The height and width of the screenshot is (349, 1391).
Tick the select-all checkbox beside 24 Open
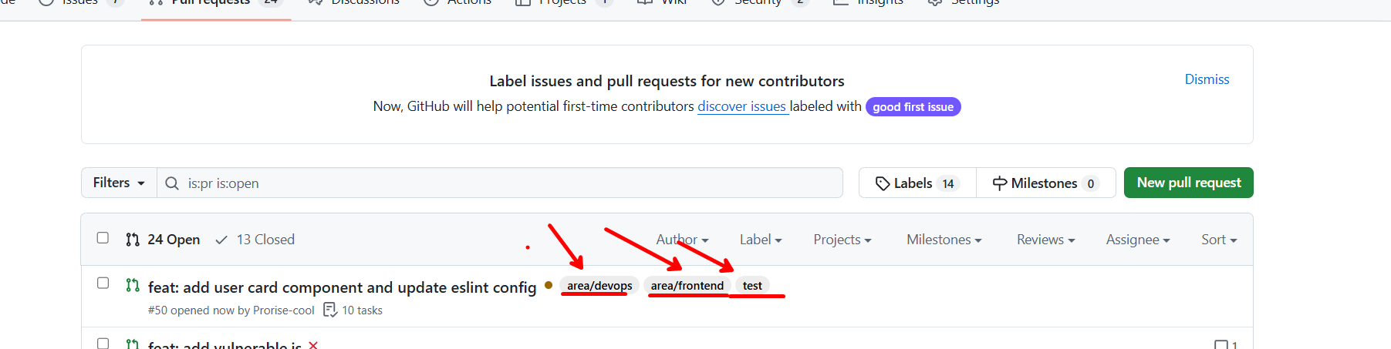coord(103,238)
